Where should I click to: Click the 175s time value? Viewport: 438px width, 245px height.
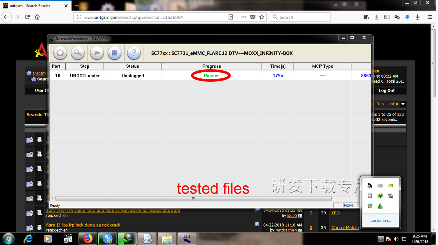click(278, 76)
